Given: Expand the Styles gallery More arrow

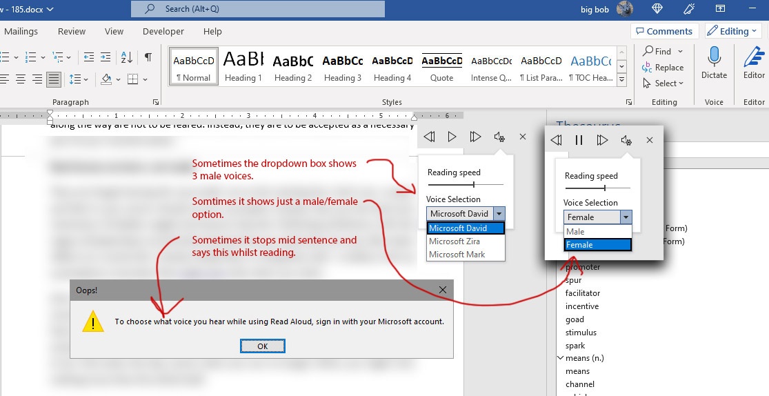Looking at the screenshot, I should (x=621, y=79).
